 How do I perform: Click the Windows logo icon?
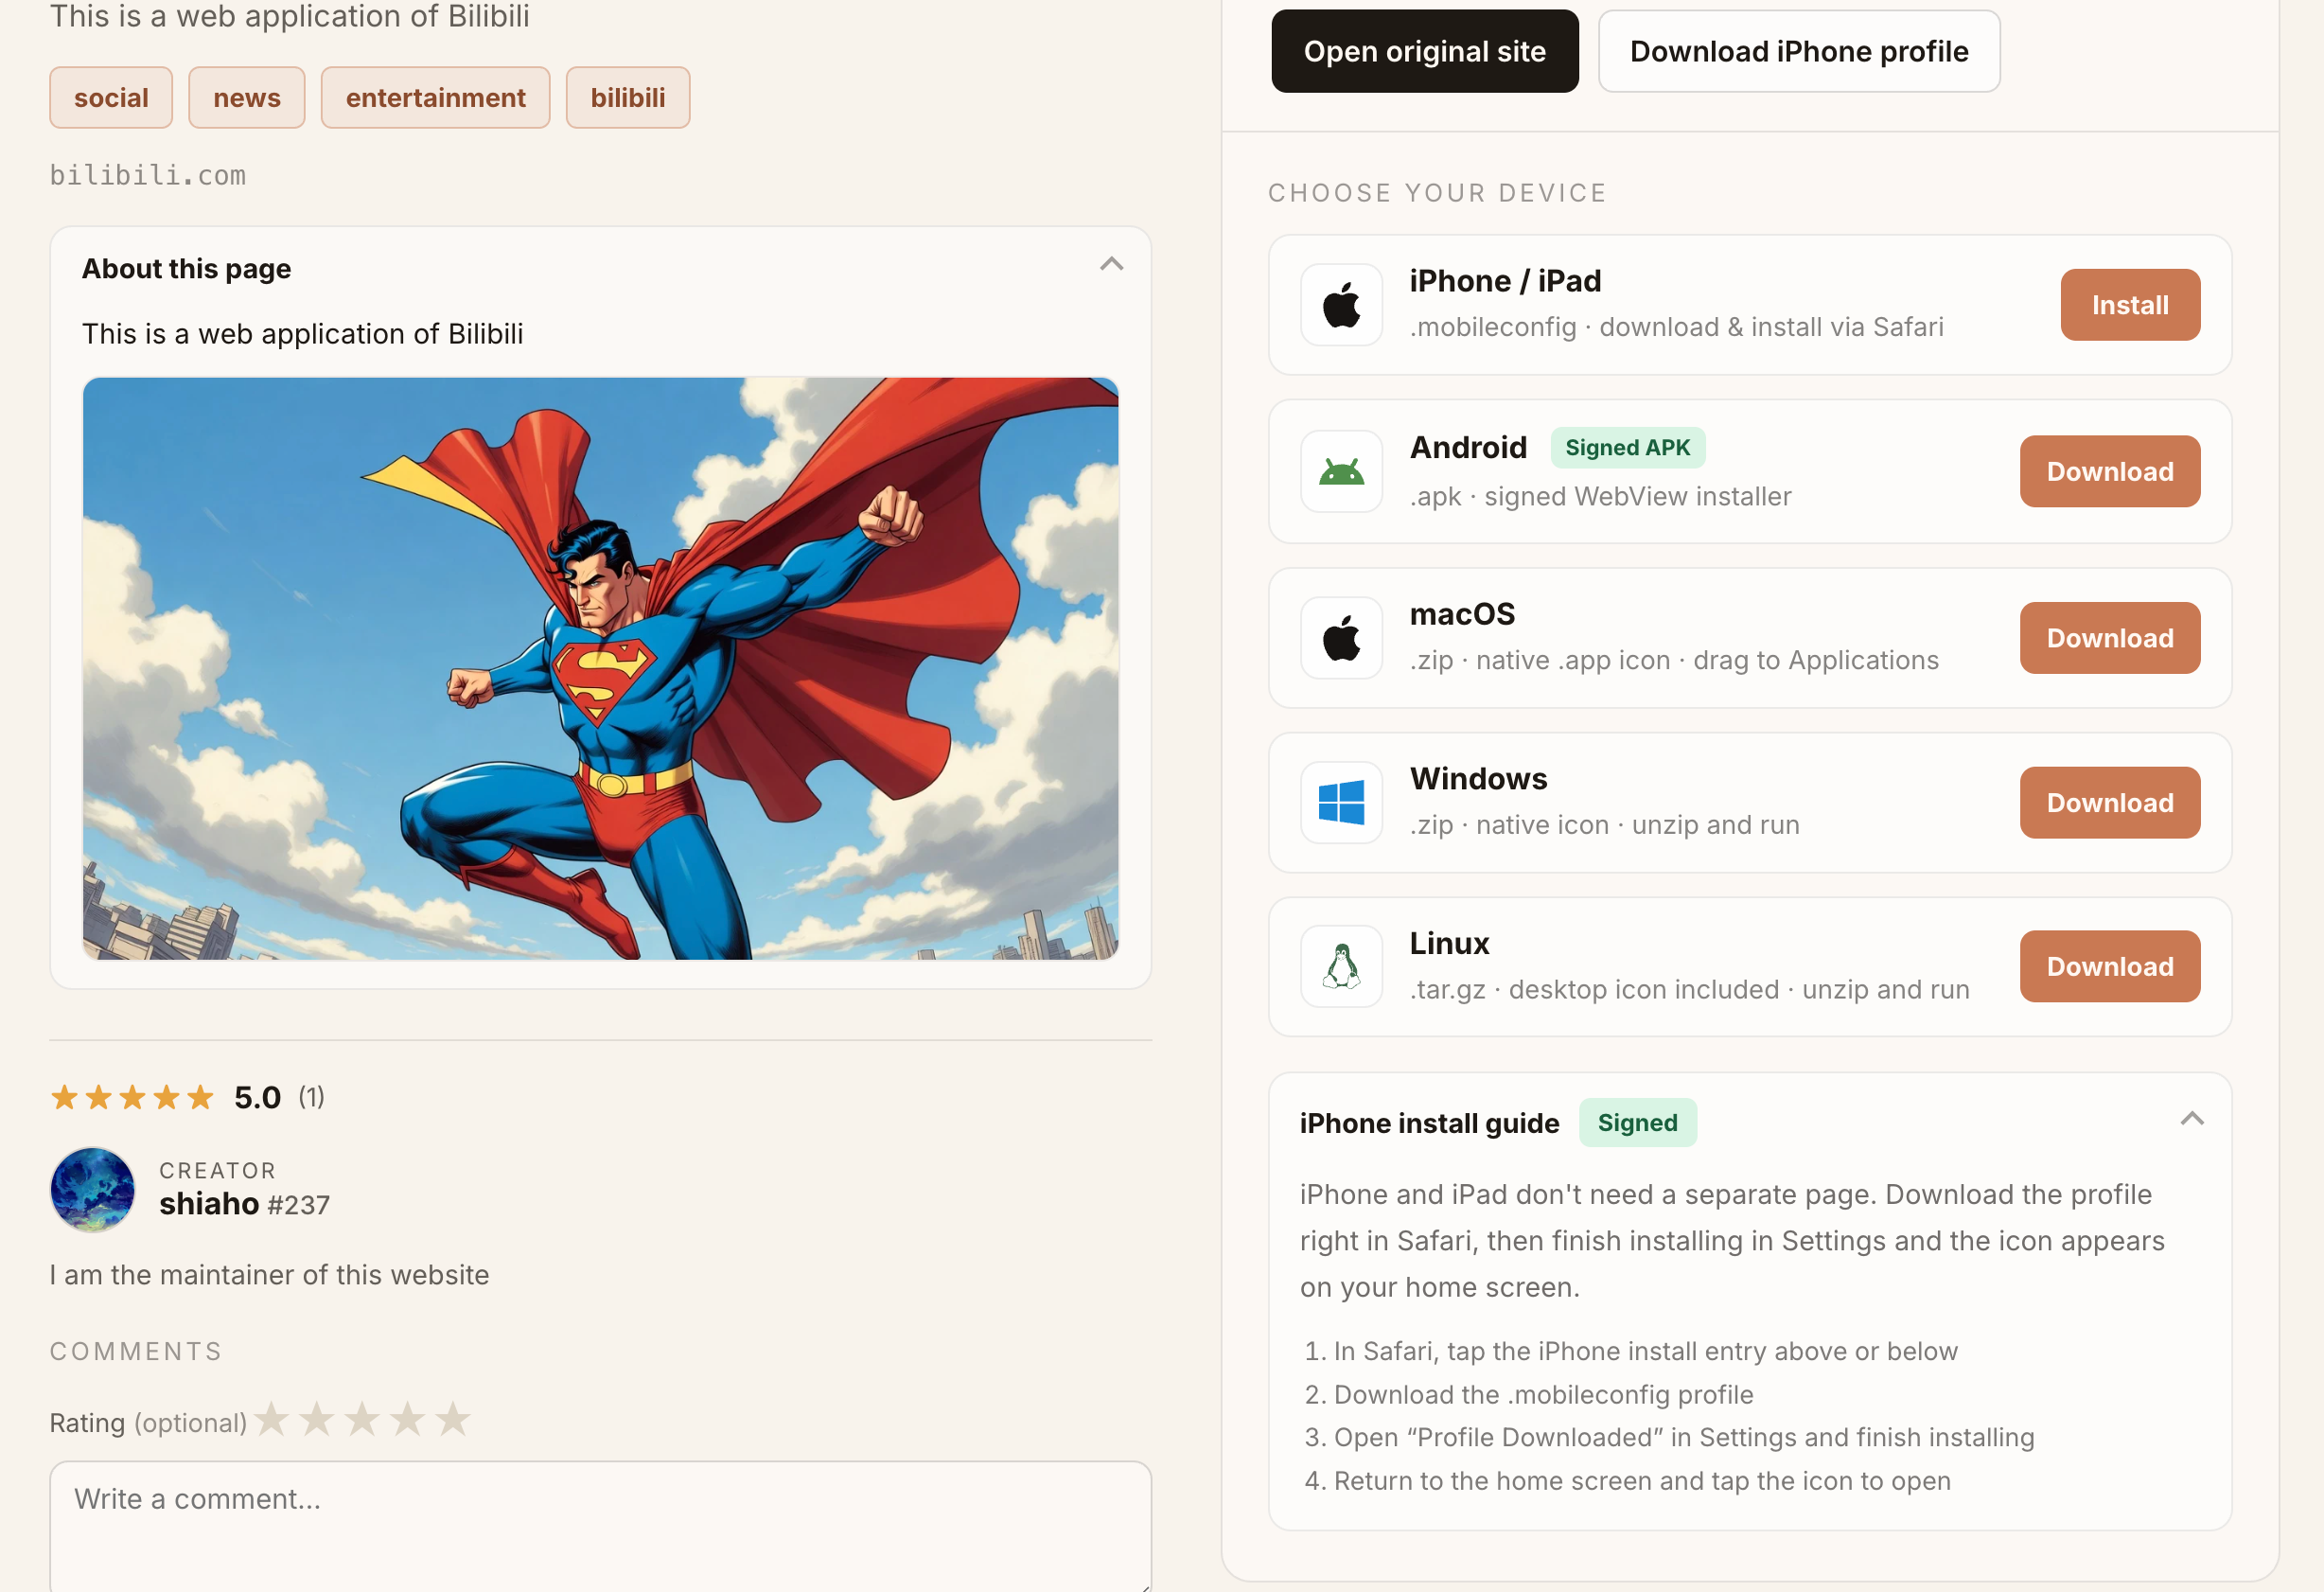(1341, 802)
